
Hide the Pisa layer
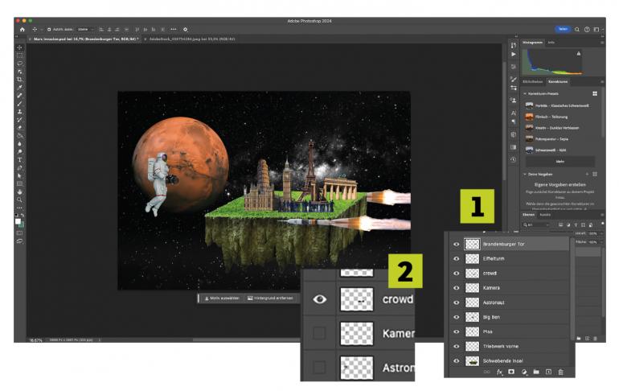tap(457, 331)
